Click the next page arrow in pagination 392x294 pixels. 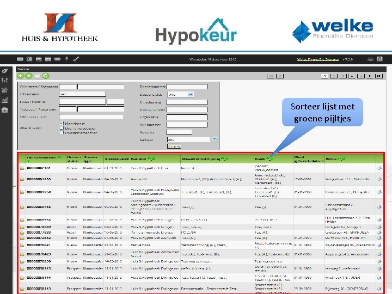(x=370, y=76)
